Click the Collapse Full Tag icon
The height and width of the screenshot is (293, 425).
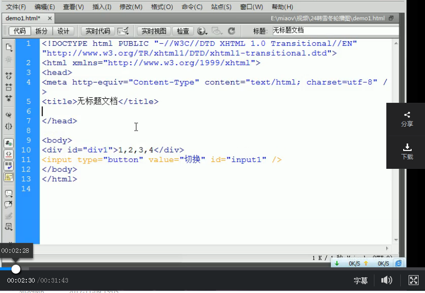[x=8, y=76]
